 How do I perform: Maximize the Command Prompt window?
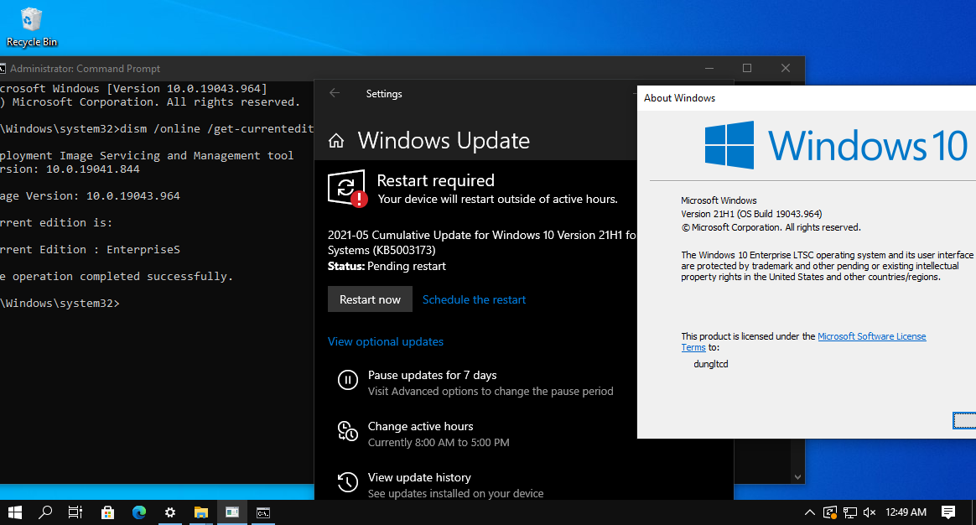[x=747, y=68]
